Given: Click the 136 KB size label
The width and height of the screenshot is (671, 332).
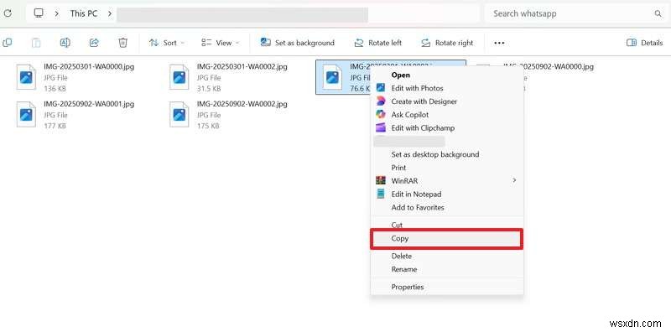Looking at the screenshot, I should (55, 89).
